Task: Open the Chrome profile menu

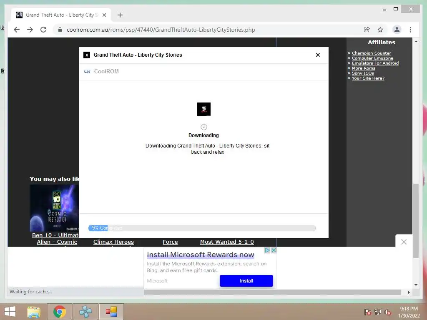Action: 397,30
